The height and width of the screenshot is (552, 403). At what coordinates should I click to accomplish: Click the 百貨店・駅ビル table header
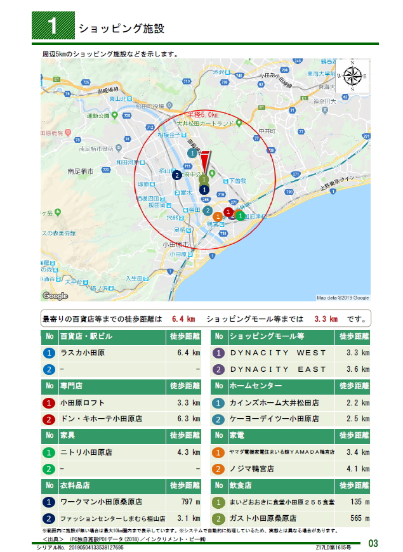(x=86, y=336)
